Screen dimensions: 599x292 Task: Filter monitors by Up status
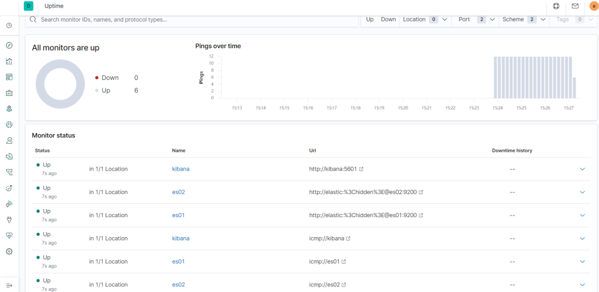[x=370, y=19]
